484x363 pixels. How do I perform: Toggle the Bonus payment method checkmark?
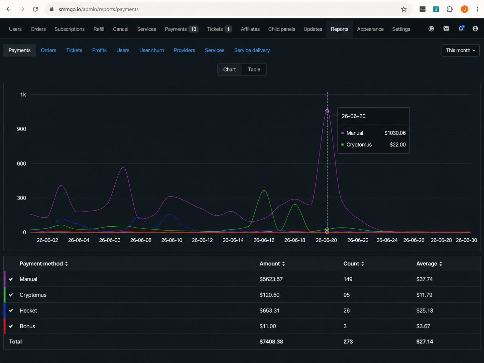pos(11,326)
